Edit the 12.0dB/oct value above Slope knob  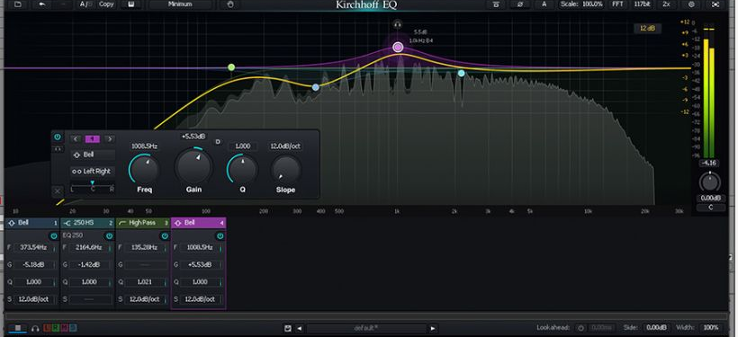click(x=285, y=146)
